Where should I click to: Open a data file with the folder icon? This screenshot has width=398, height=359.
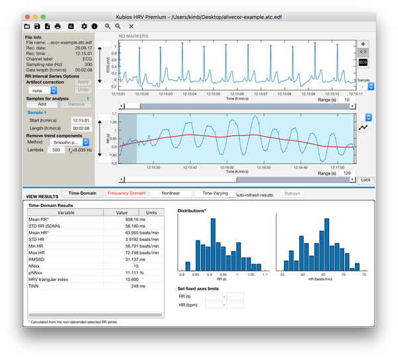tap(27, 26)
